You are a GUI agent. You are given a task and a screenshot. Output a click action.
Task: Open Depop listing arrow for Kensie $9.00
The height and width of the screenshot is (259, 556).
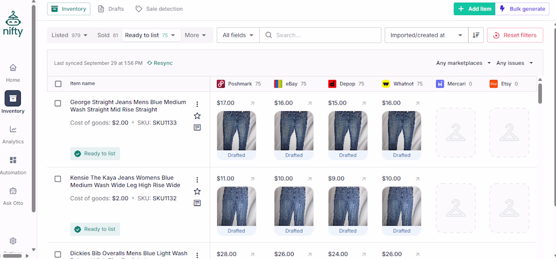[363, 179]
